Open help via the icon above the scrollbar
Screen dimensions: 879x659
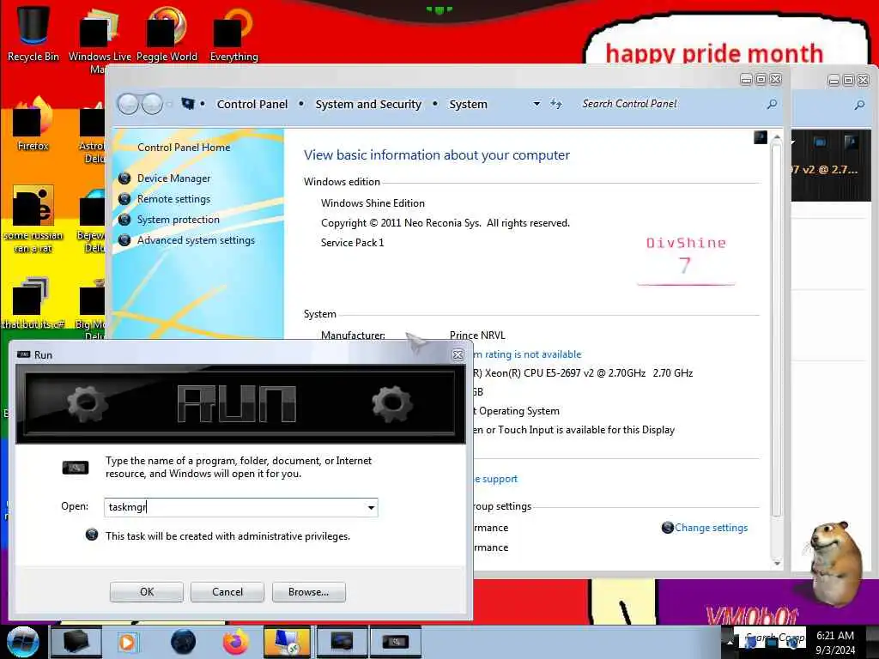click(761, 137)
